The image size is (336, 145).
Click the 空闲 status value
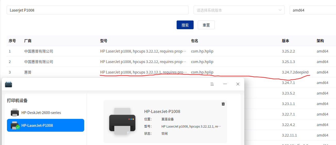[x=165, y=133]
